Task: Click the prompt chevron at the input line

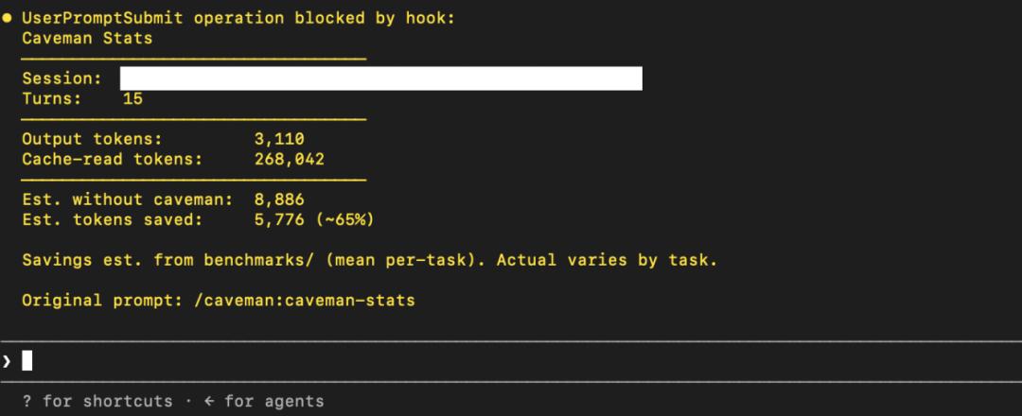Action: coord(7,360)
